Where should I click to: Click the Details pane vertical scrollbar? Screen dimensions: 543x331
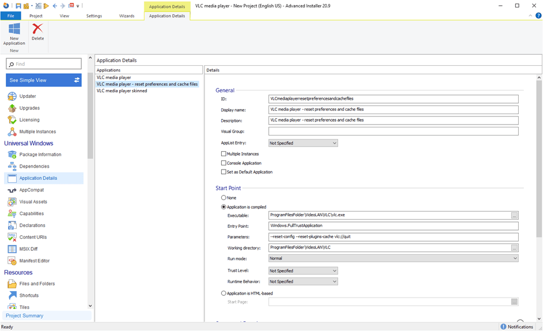[x=539, y=159]
